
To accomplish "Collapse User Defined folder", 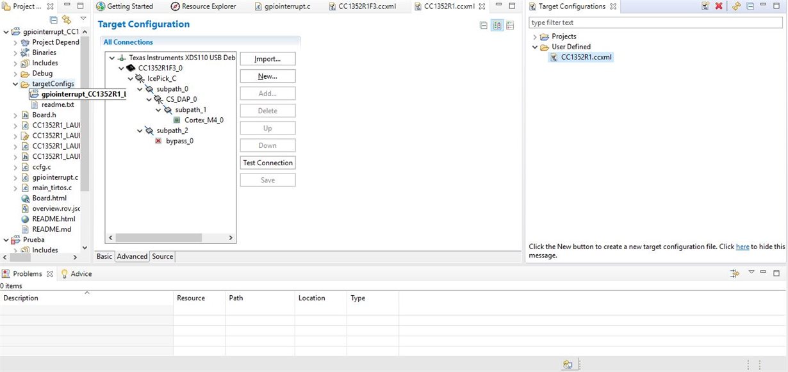I will (x=535, y=47).
